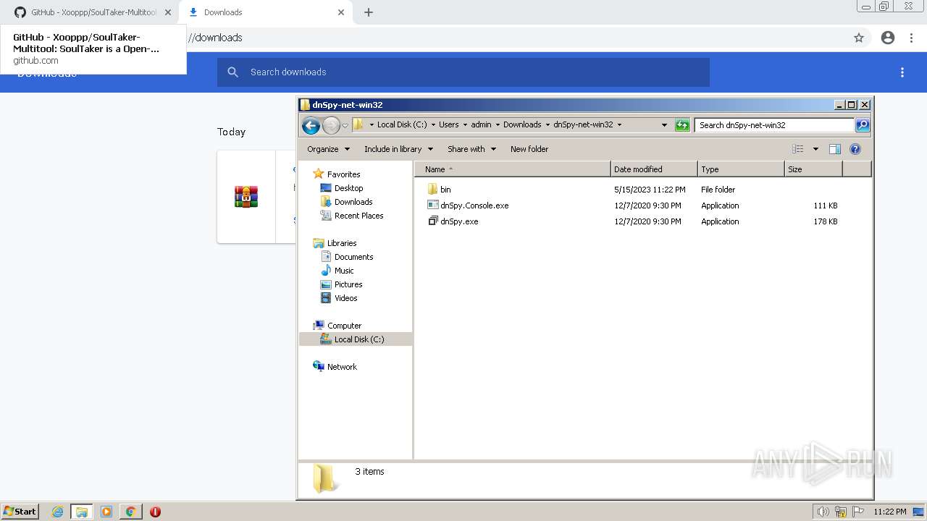
Task: Open the Include in library menu
Action: [x=398, y=149]
